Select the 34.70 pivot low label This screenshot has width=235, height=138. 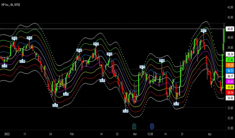[x=66, y=94]
